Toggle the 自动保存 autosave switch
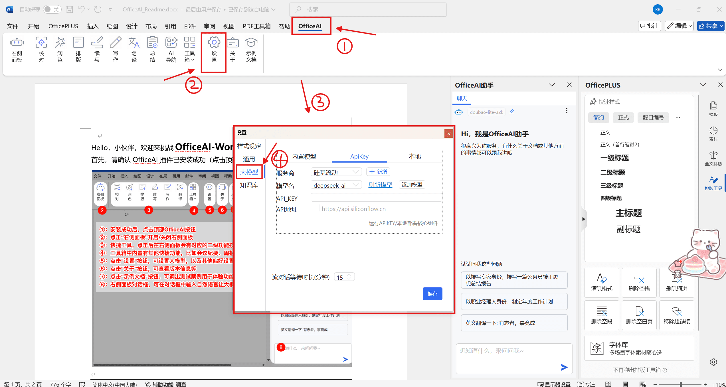The width and height of the screenshot is (726, 387). pyautogui.click(x=52, y=9)
